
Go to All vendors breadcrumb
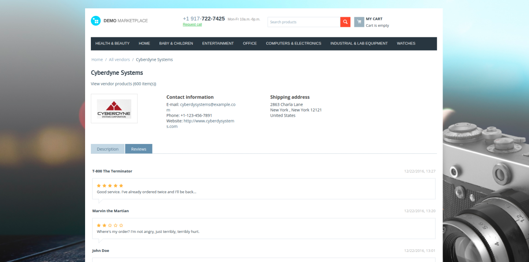119,59
